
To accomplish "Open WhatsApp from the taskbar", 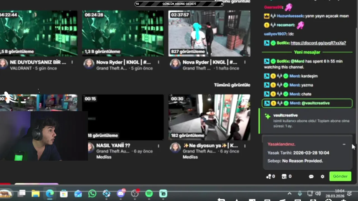I will 92,193.
